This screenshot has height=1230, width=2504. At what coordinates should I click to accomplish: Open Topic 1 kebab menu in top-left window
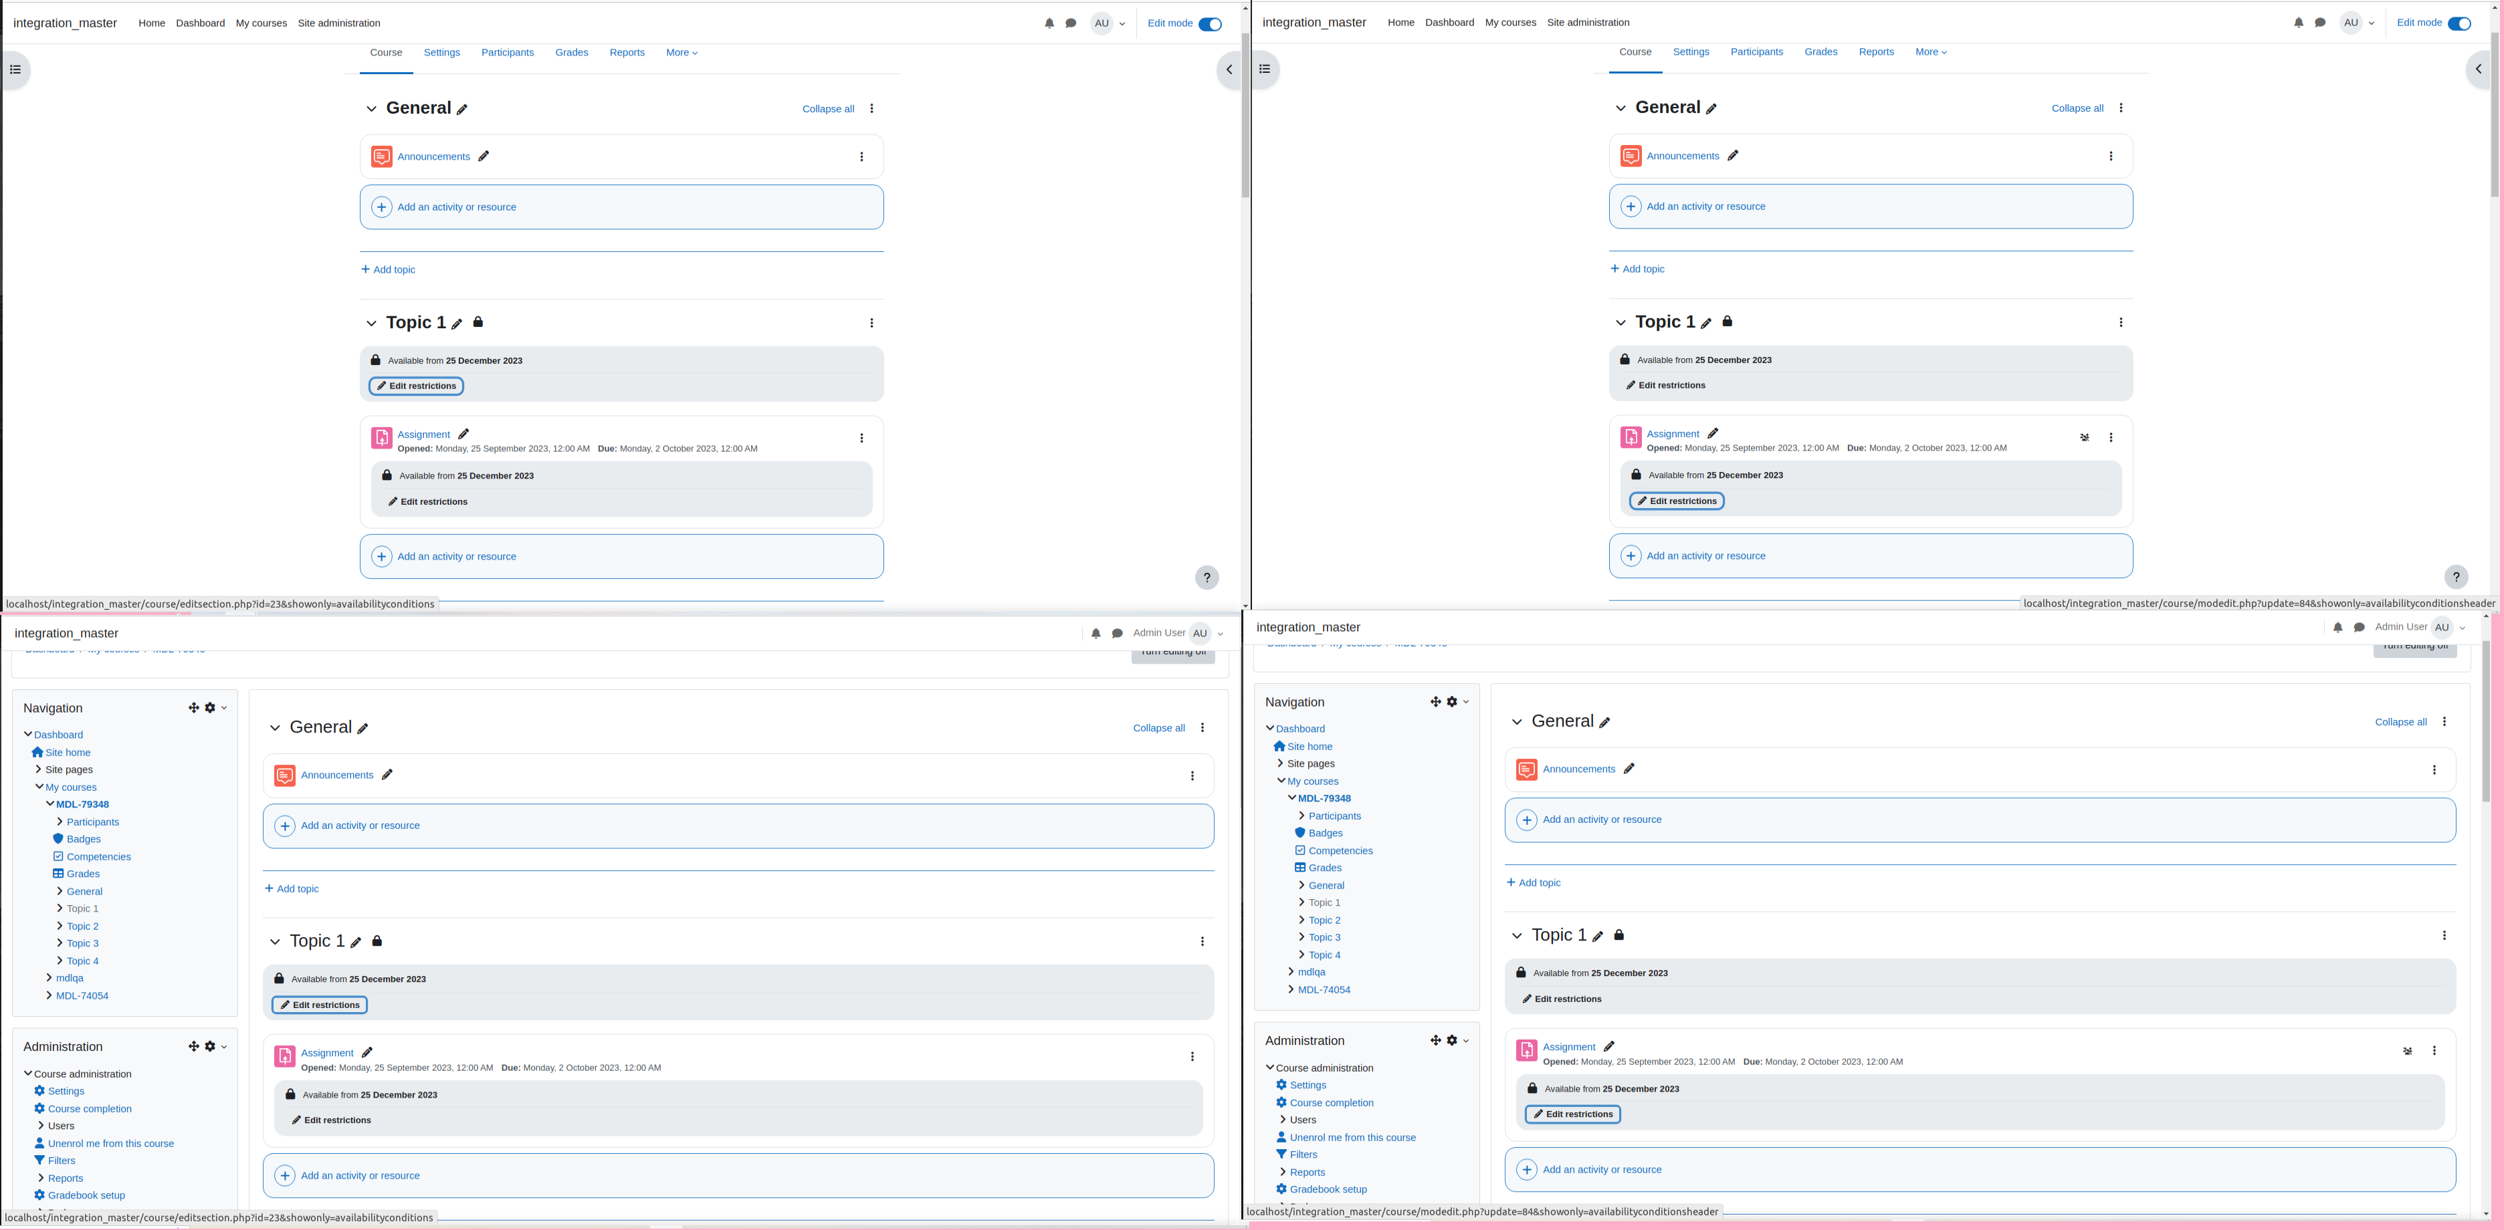click(x=872, y=324)
